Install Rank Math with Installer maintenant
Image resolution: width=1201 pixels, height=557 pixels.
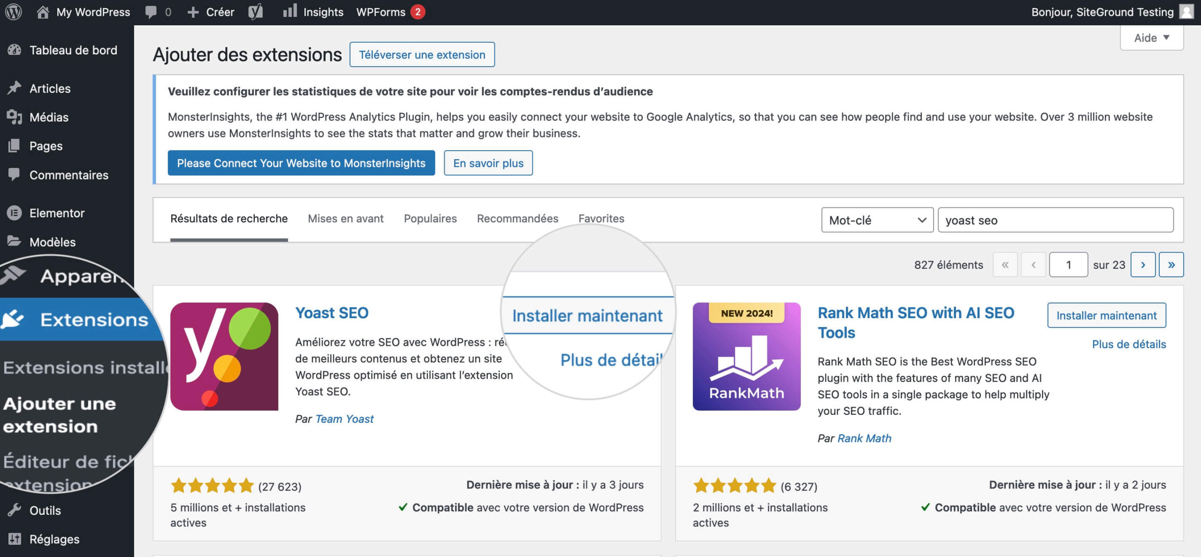(x=1106, y=315)
